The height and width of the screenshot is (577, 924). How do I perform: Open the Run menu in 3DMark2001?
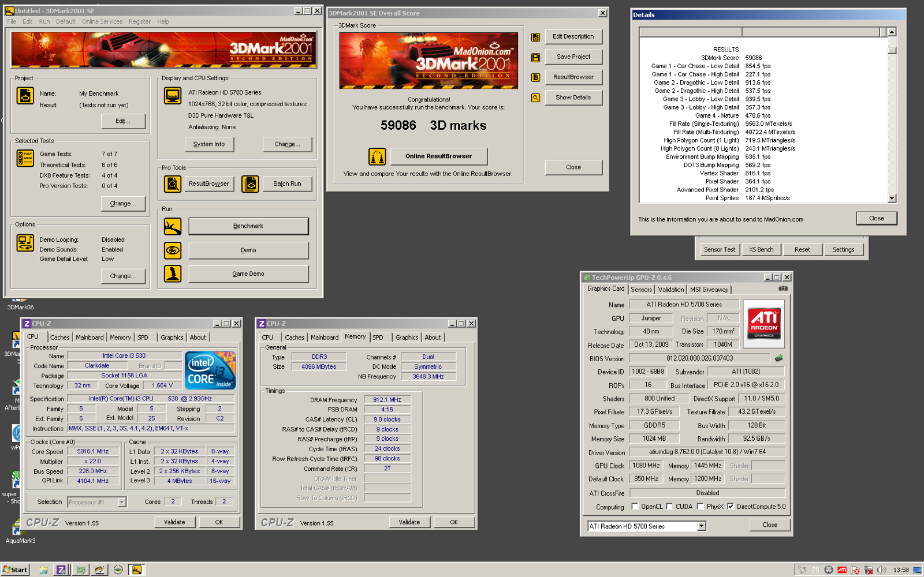44,21
